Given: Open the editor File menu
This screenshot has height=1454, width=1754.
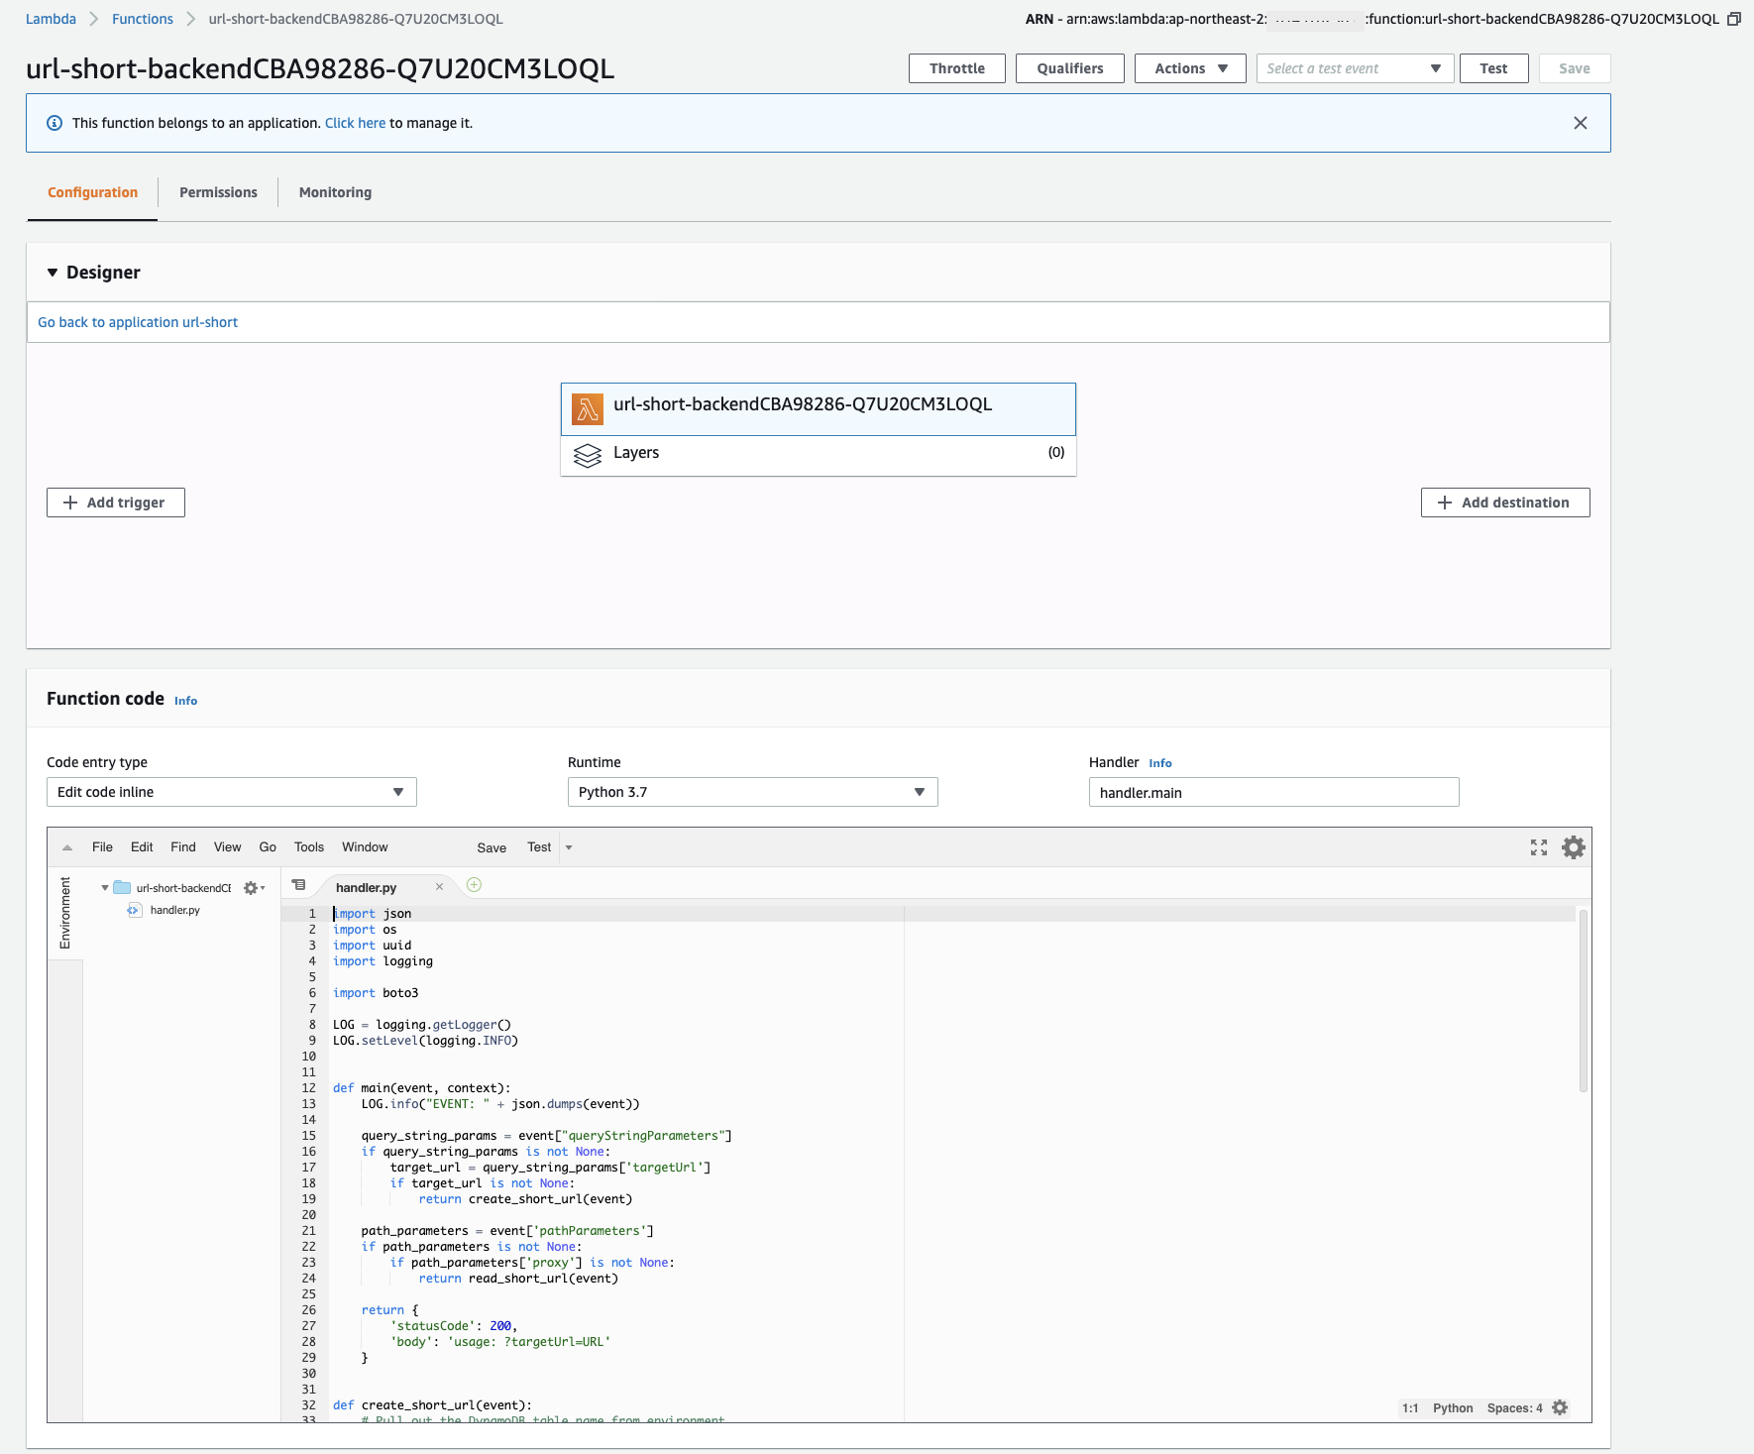Looking at the screenshot, I should 102,847.
